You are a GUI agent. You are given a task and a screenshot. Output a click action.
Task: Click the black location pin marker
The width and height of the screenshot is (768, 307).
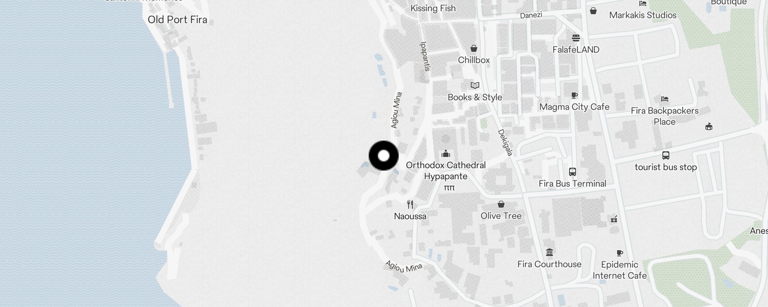[x=384, y=155]
